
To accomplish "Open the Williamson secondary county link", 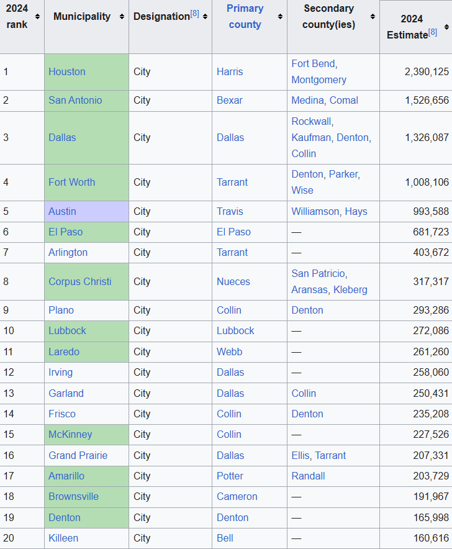I will point(315,212).
